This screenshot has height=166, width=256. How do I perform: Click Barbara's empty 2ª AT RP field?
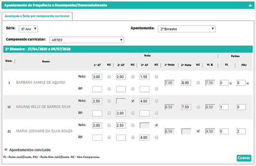(121, 89)
